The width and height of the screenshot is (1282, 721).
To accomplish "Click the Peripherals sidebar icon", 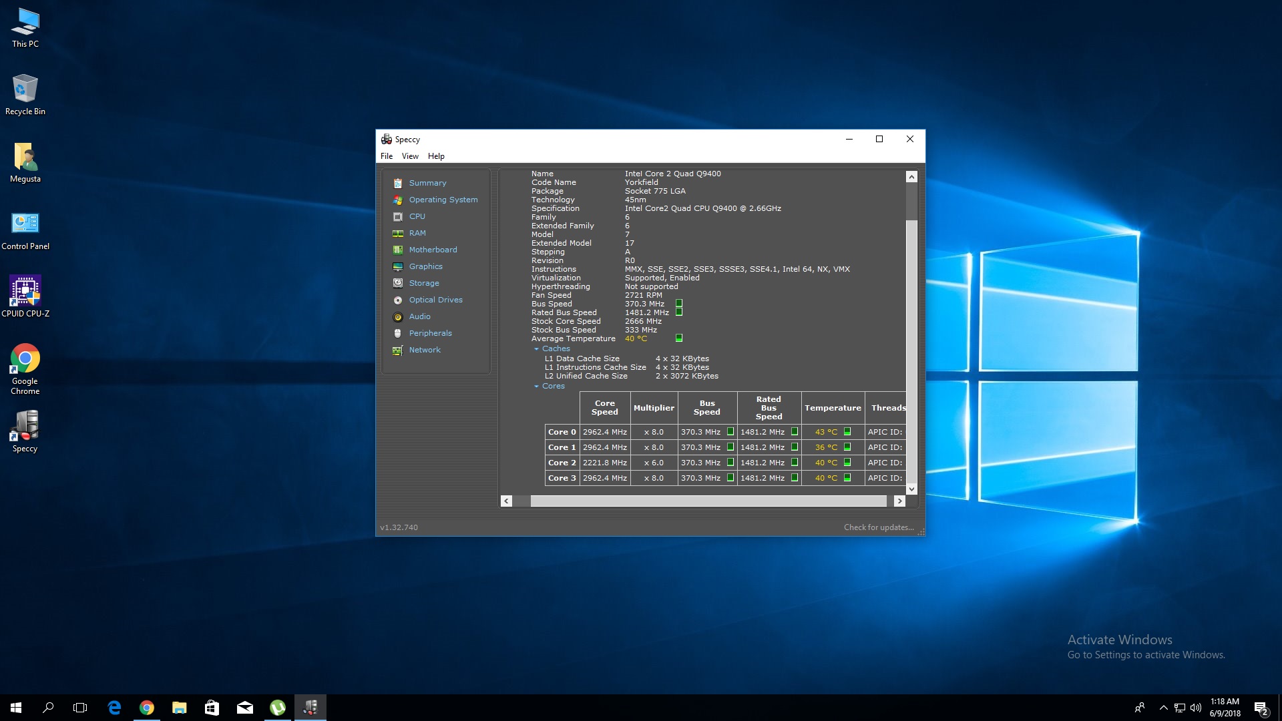I will coord(398,333).
